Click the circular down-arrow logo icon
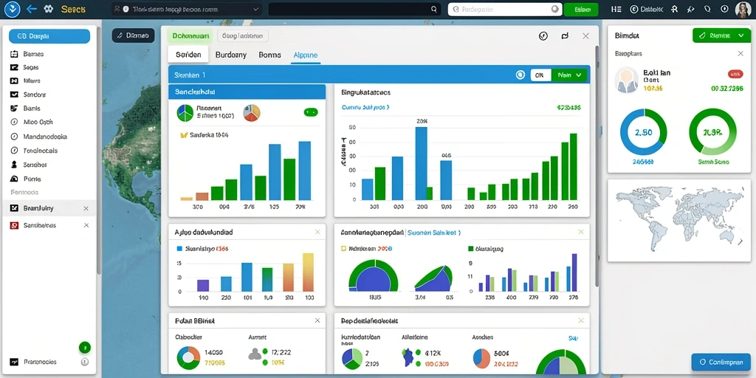 pyautogui.click(x=12, y=9)
